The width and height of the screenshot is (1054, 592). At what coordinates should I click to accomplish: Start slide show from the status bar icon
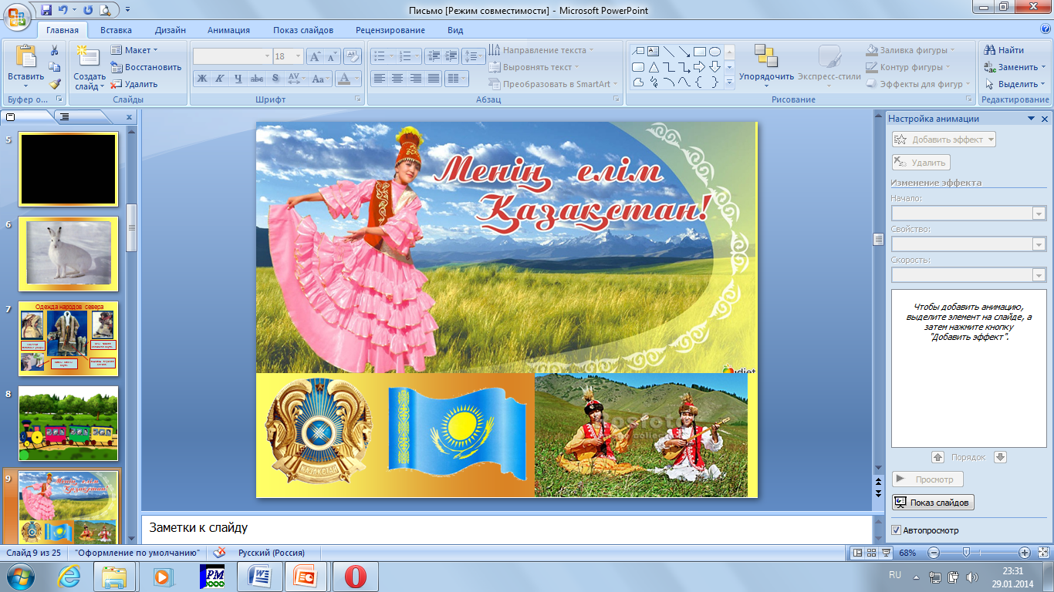point(886,553)
